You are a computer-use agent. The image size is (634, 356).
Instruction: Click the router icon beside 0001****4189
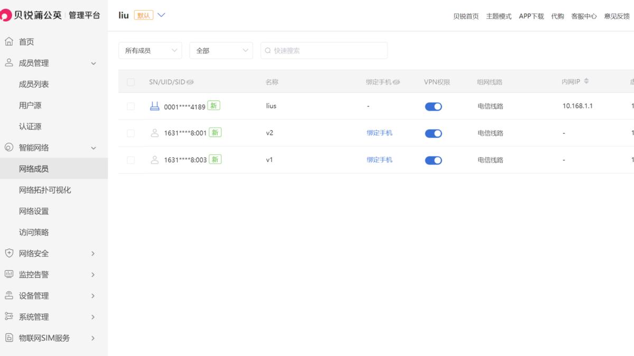pyautogui.click(x=155, y=106)
